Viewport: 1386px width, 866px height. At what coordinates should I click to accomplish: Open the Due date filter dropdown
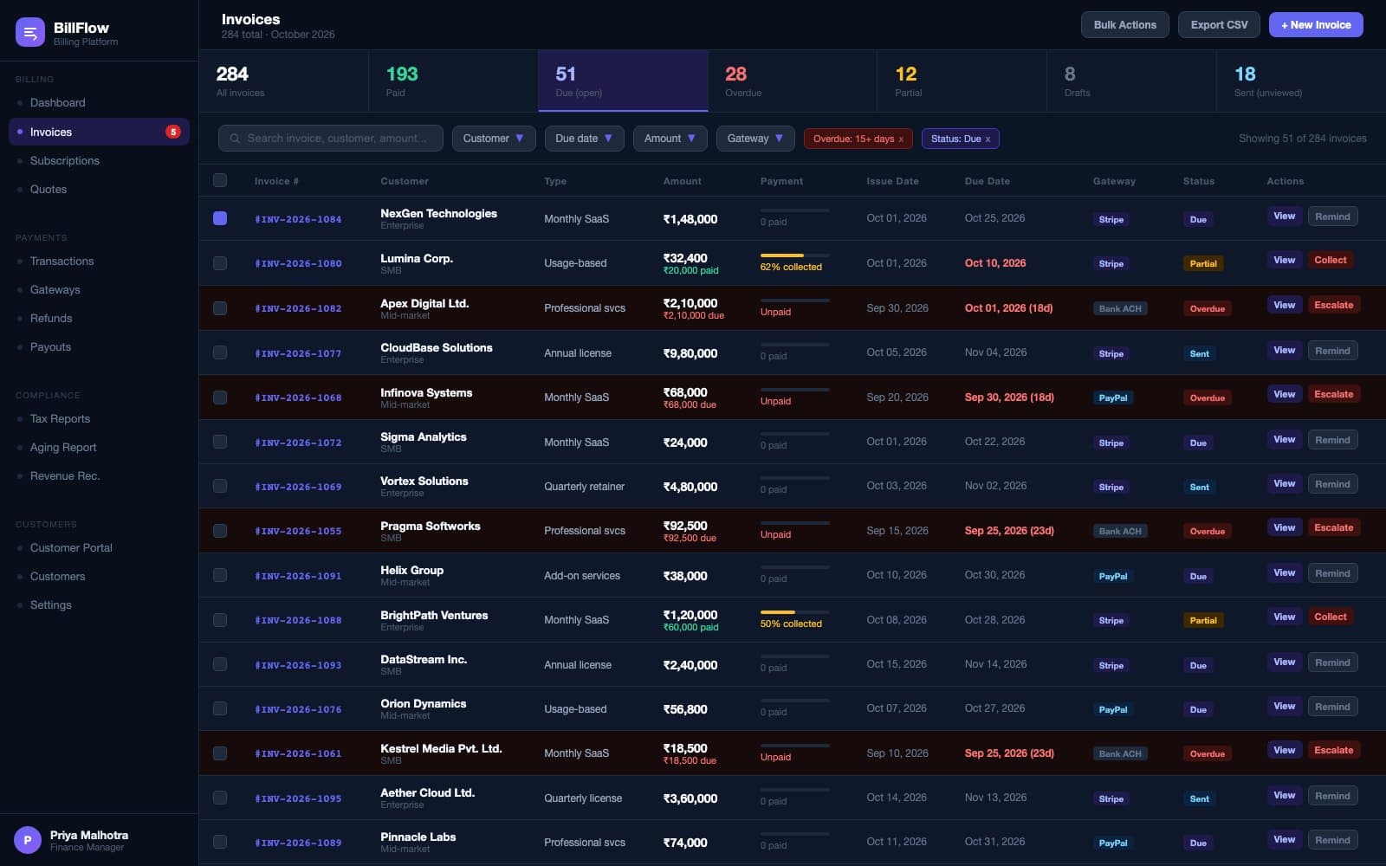coord(584,139)
